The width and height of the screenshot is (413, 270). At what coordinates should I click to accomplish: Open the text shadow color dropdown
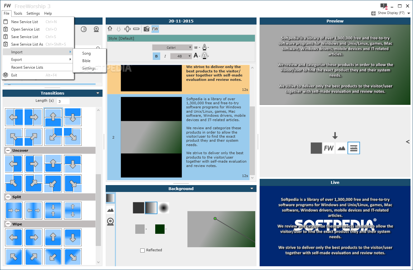(205, 56)
